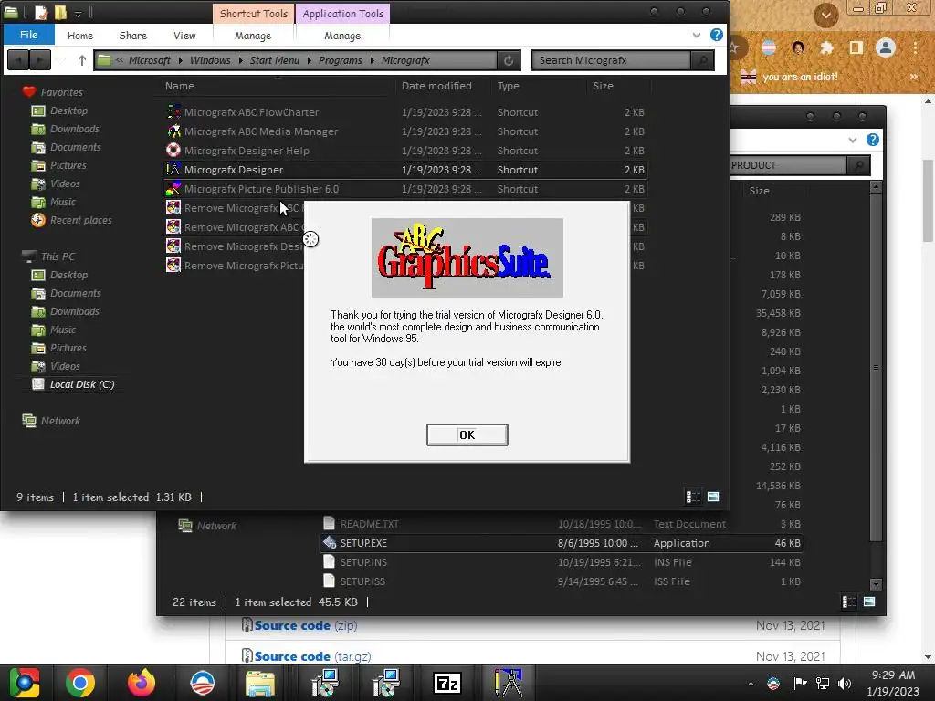Refresh the Micrografx folder view

(508, 60)
